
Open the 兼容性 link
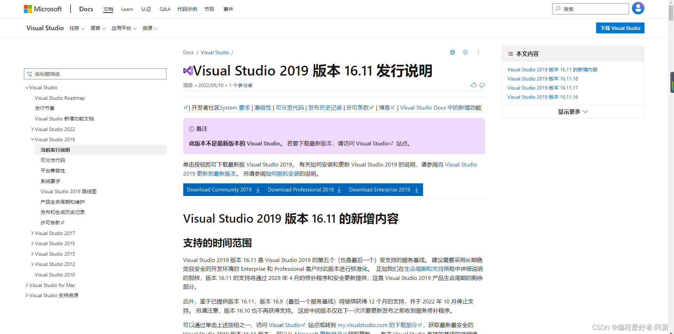[263, 107]
